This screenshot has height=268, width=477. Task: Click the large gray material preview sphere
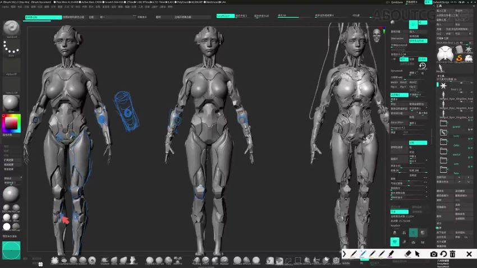11,194
